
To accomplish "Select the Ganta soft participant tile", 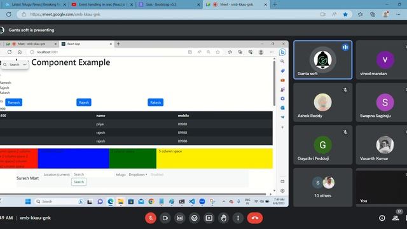I will coord(322,60).
